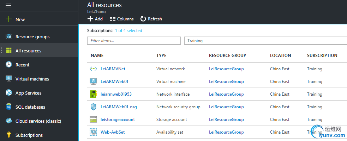Sort by the TYPE column header
Screen dimensions: 347x141
point(161,56)
